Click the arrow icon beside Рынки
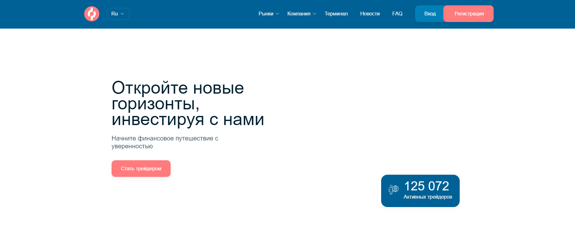Screen dimensions: 575x241 pos(277,14)
